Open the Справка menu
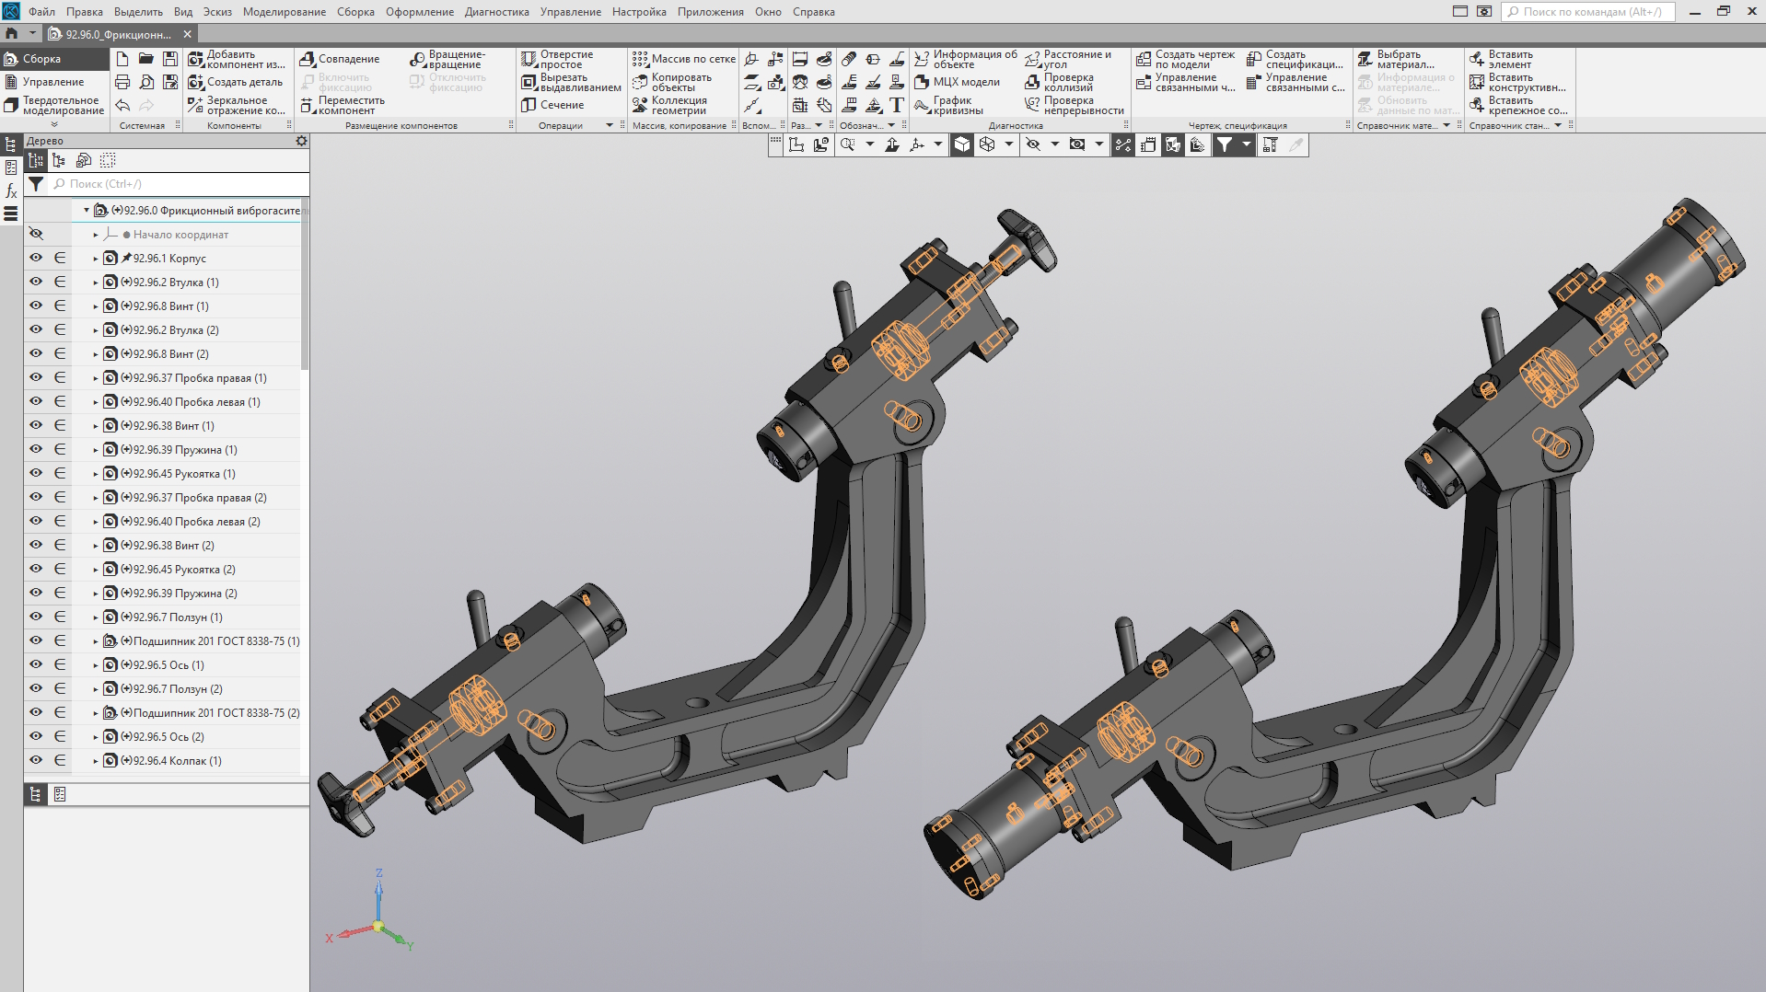1766x992 pixels. coord(814,12)
